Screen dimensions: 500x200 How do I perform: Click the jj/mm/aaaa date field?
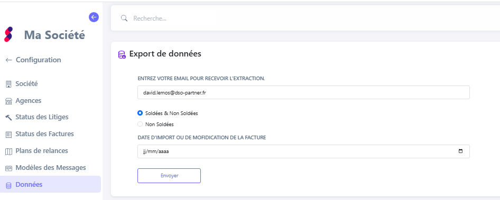[x=303, y=151]
